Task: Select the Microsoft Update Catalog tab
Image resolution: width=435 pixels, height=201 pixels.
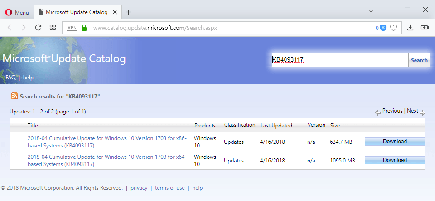Action: [x=77, y=12]
